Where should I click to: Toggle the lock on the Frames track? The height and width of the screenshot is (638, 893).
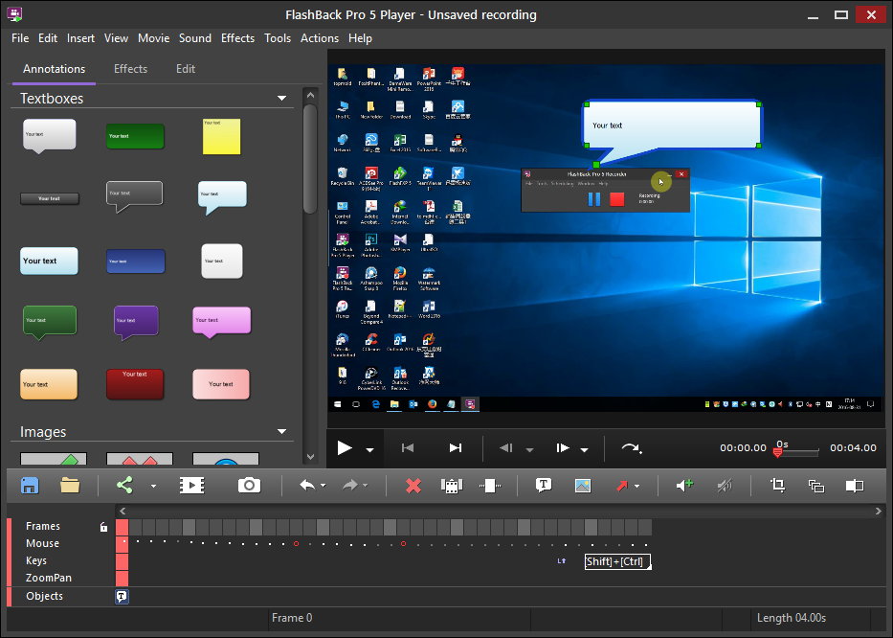tap(103, 527)
